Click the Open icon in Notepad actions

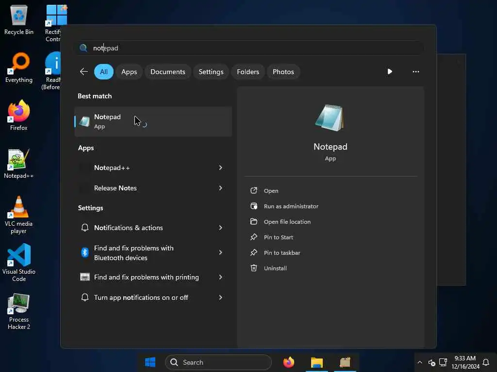[253, 190]
